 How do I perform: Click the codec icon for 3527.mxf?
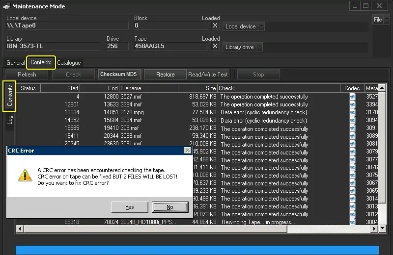[x=352, y=97]
